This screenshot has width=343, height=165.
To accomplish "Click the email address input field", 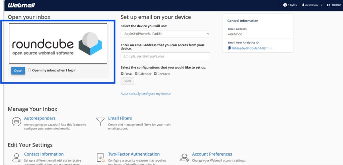I will tap(165, 56).
